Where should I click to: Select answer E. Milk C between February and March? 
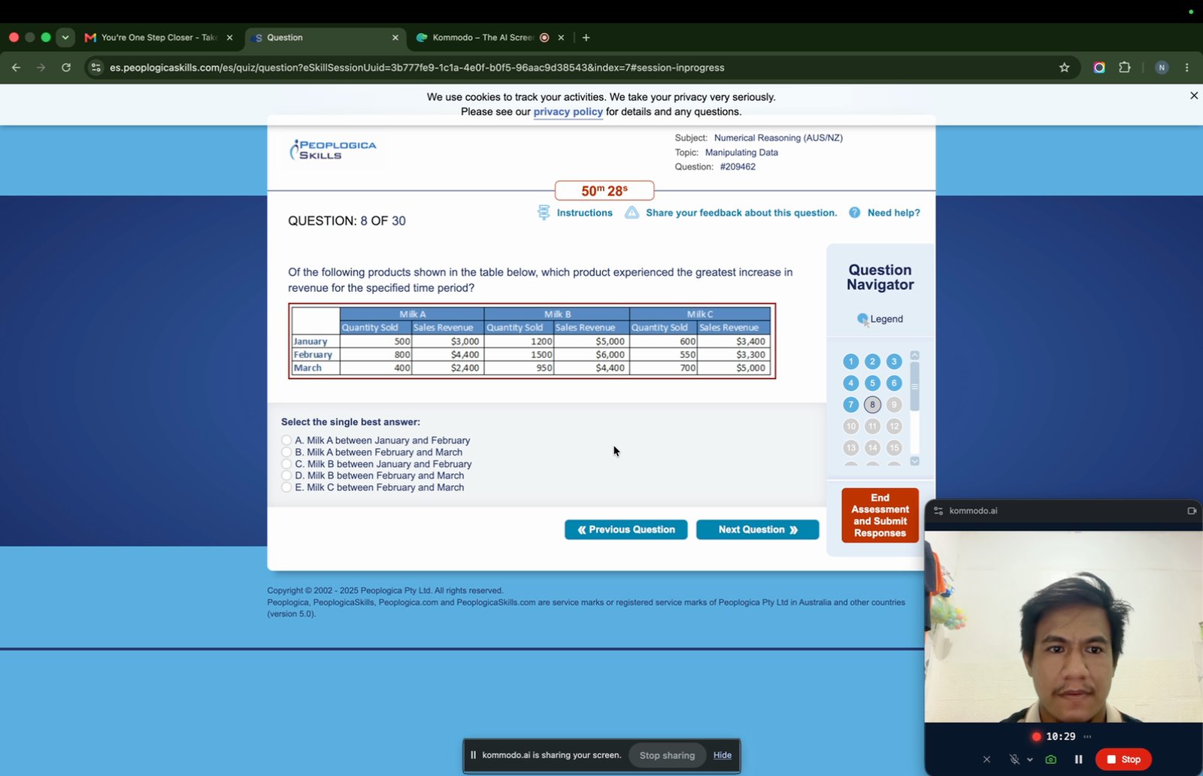[286, 487]
